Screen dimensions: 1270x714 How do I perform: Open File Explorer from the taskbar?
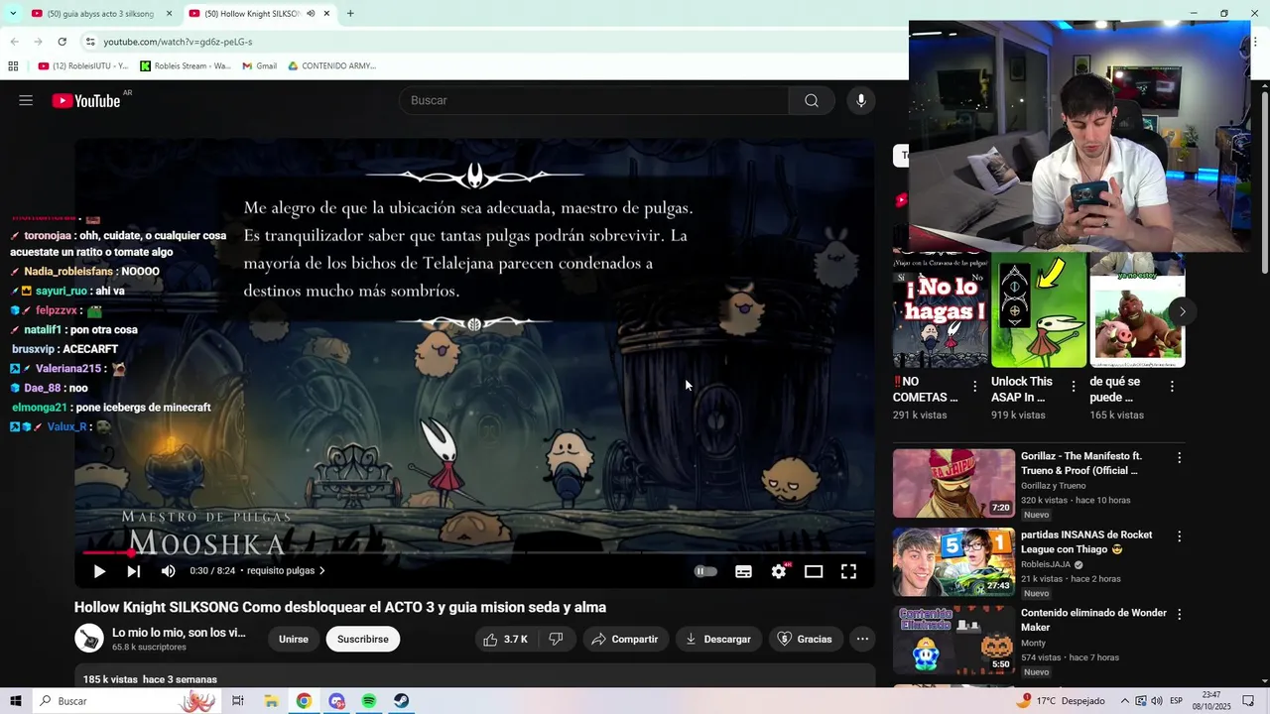point(271,701)
